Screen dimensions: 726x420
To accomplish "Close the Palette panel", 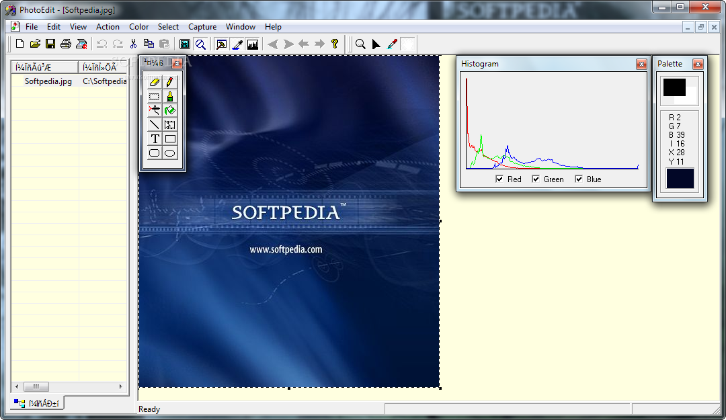I will pyautogui.click(x=698, y=64).
